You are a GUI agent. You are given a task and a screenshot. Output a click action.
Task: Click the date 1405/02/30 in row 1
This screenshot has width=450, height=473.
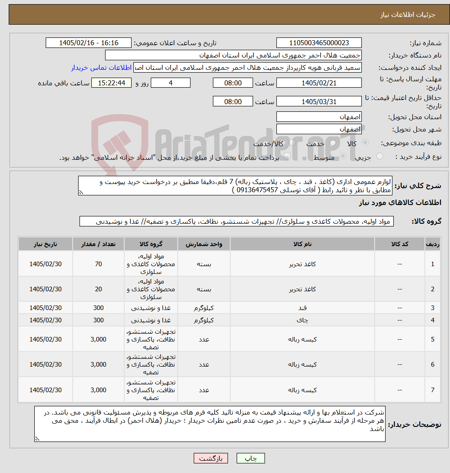click(x=45, y=264)
